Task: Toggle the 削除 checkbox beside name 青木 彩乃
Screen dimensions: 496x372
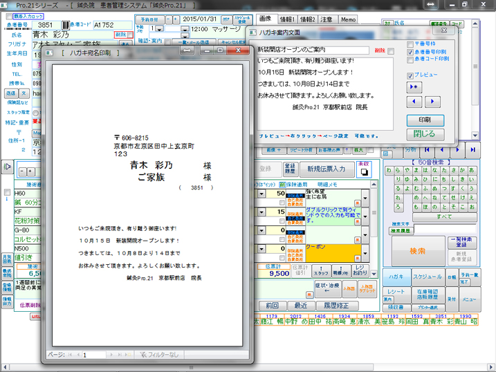Action: [x=129, y=35]
